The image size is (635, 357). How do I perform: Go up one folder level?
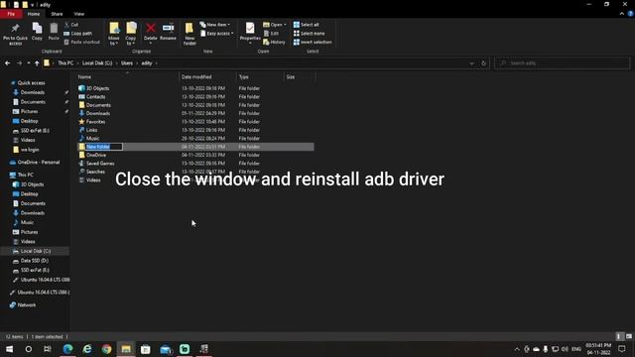coord(37,63)
